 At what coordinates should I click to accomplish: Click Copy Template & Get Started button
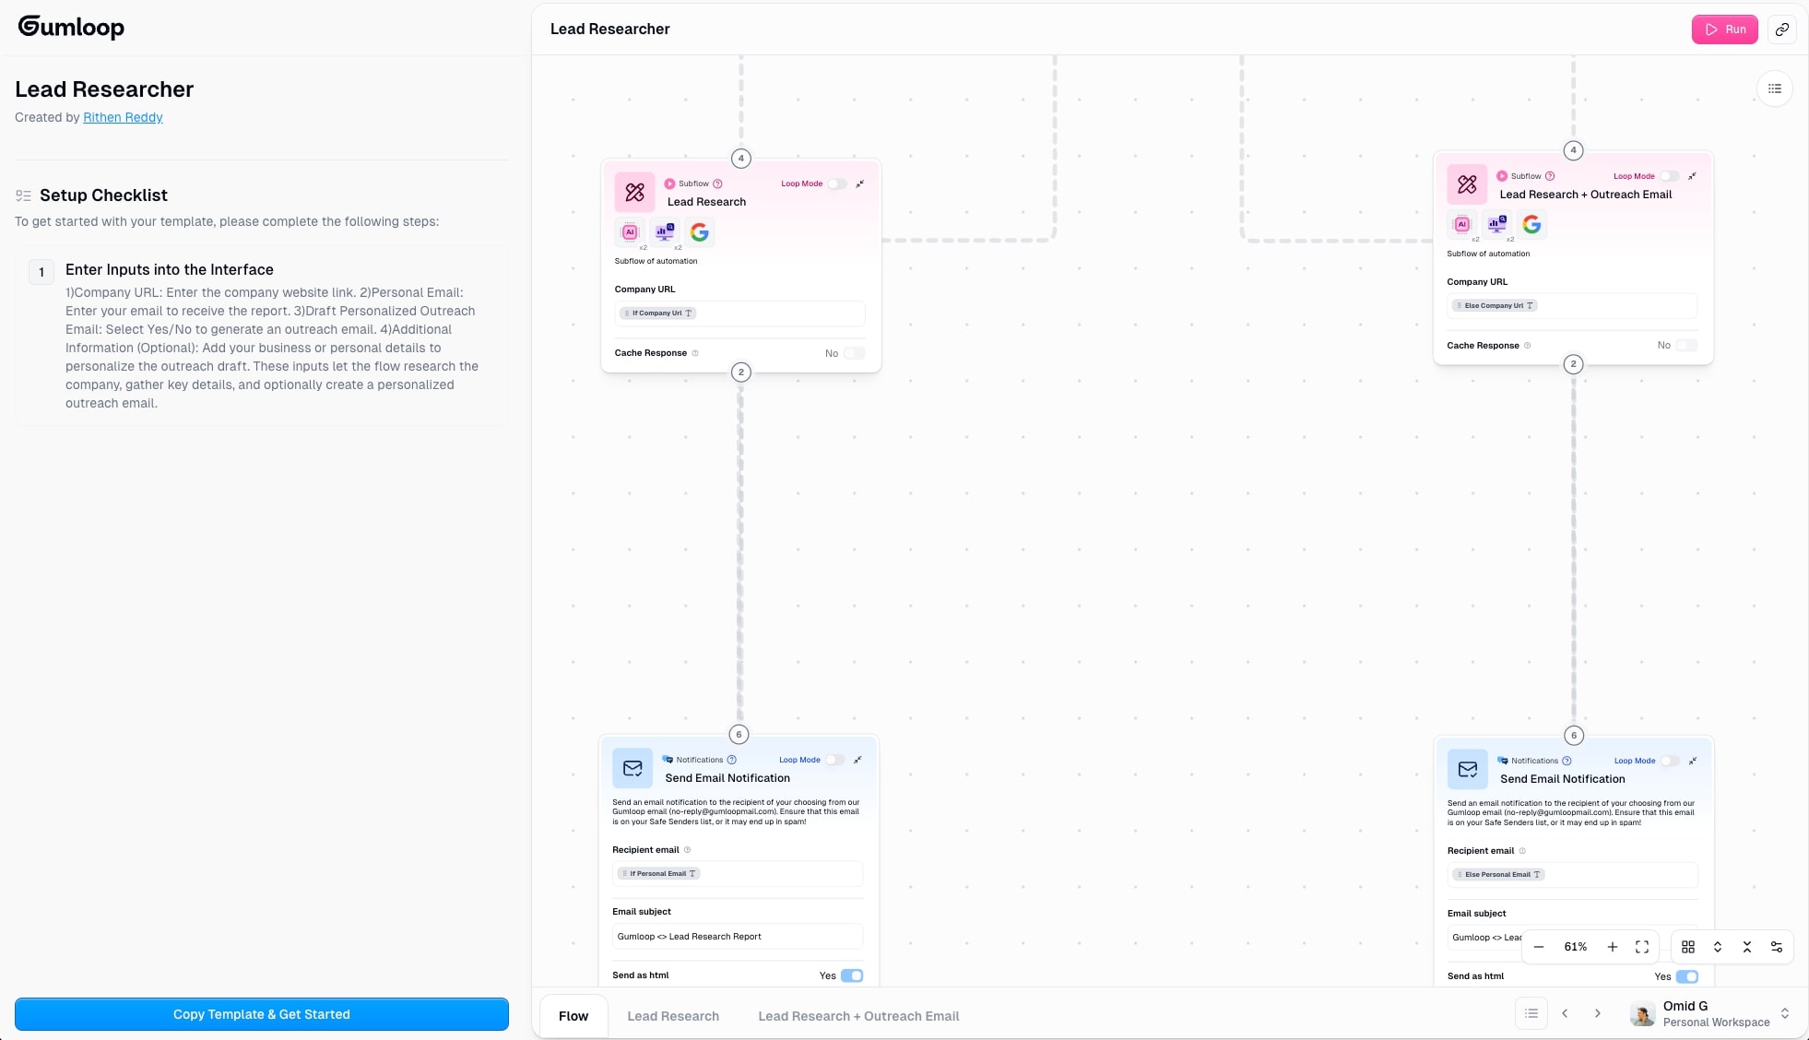[x=262, y=1014]
